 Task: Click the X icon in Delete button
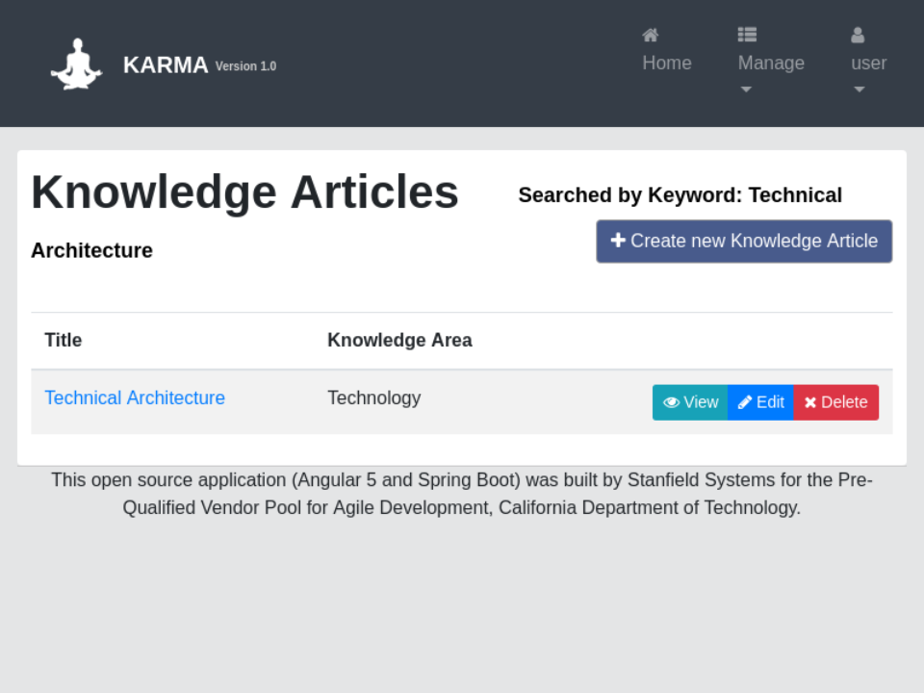810,402
